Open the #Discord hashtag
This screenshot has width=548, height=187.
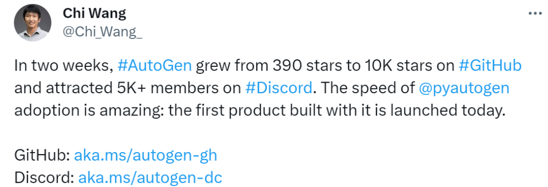[278, 88]
